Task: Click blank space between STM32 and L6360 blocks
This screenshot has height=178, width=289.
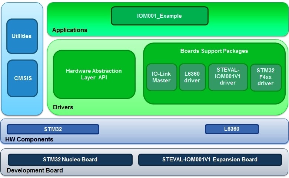Action: (152, 129)
